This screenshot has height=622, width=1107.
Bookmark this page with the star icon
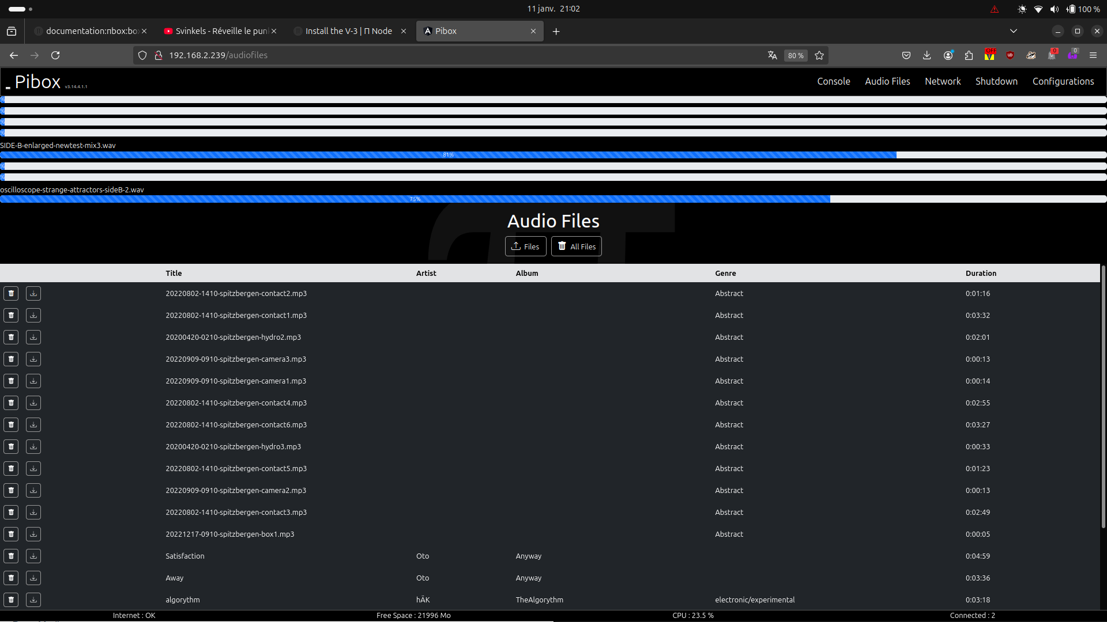pos(819,55)
